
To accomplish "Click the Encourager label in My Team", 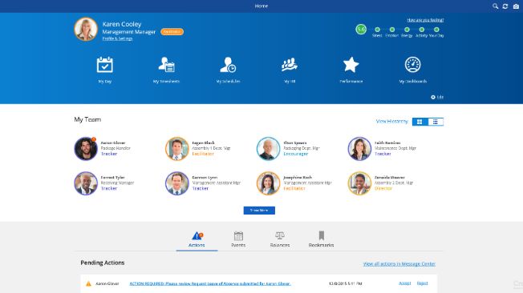I will (x=296, y=154).
